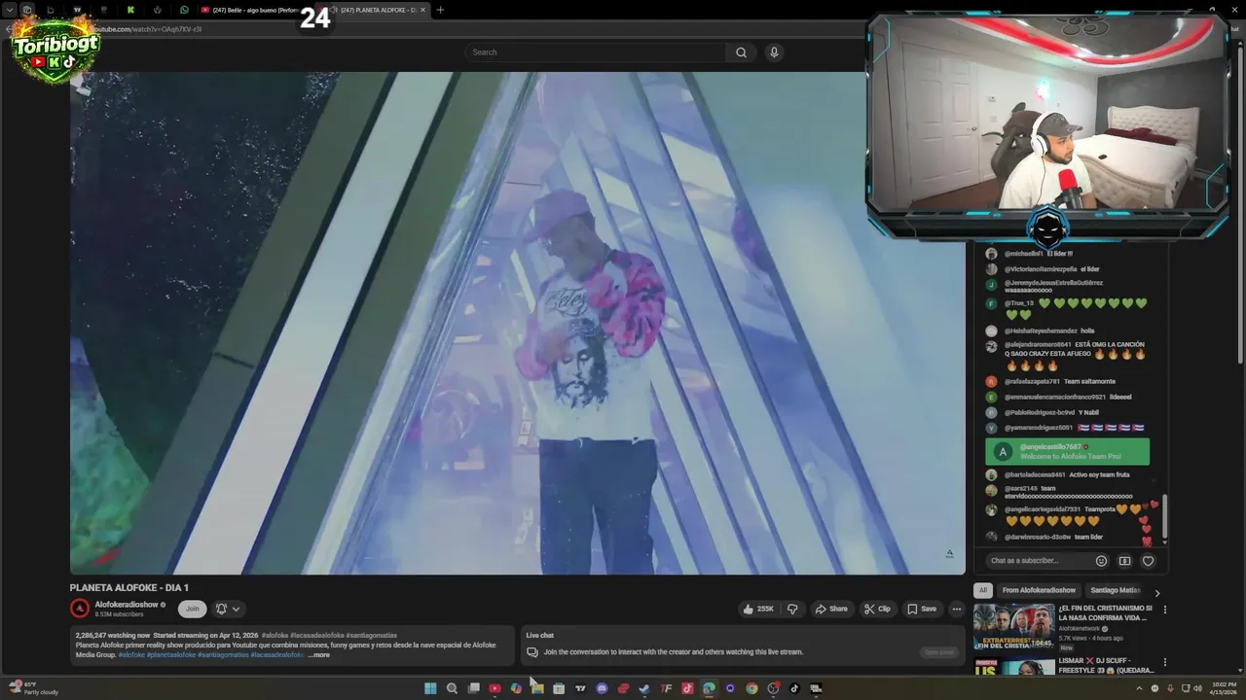
Task: Select the Santiago Matias chip
Action: (1116, 590)
